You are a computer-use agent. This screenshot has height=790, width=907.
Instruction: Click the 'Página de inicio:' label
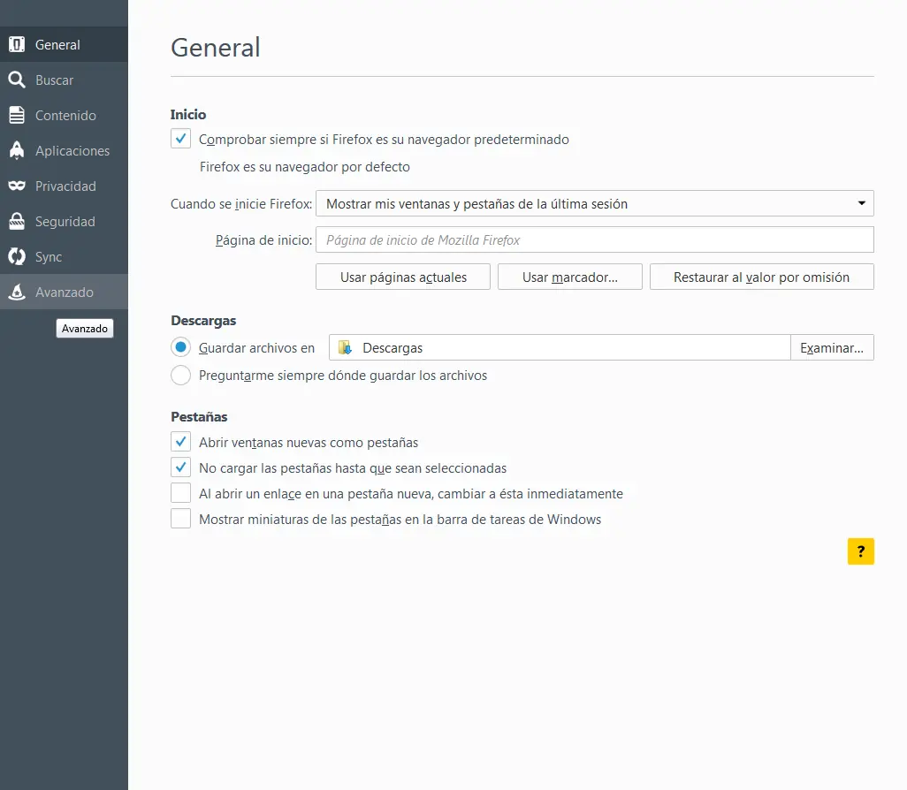(x=263, y=240)
